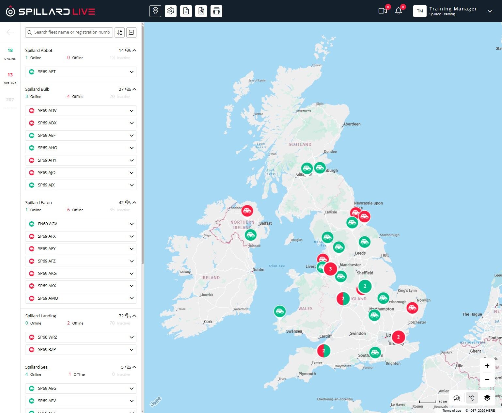Screen dimensions: 502x413
Task: Click the green car marker near Southampton
Action: click(x=375, y=353)
